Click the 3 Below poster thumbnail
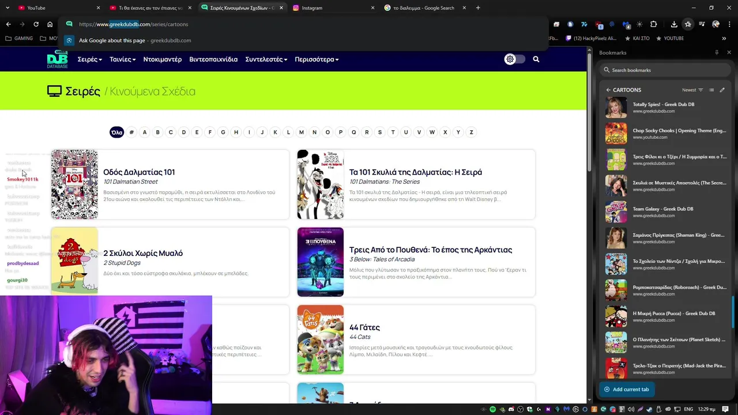Viewport: 738px width, 415px height. [321, 262]
